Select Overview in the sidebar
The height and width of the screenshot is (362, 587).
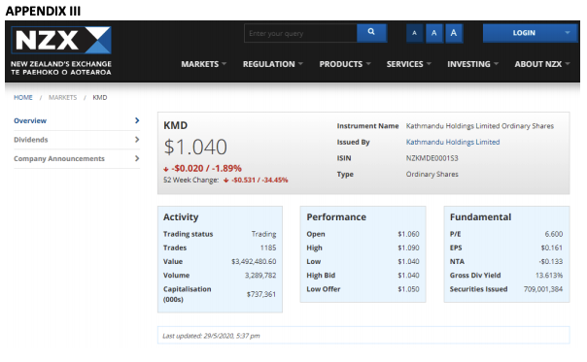click(x=30, y=120)
